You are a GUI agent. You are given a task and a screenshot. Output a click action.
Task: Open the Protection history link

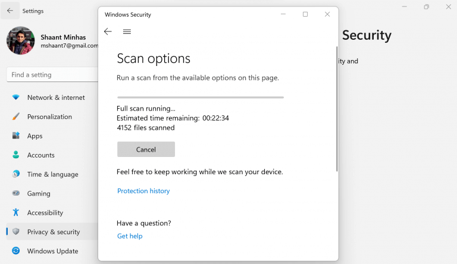pos(143,191)
